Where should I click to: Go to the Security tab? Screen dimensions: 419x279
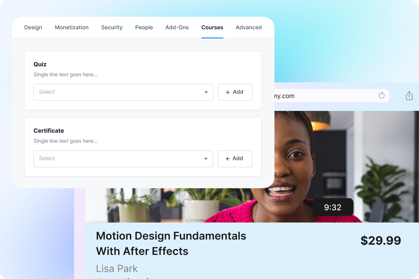(112, 28)
